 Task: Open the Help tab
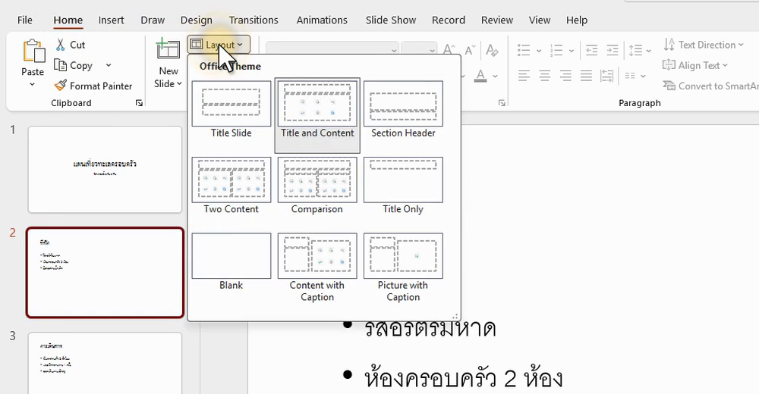(577, 20)
